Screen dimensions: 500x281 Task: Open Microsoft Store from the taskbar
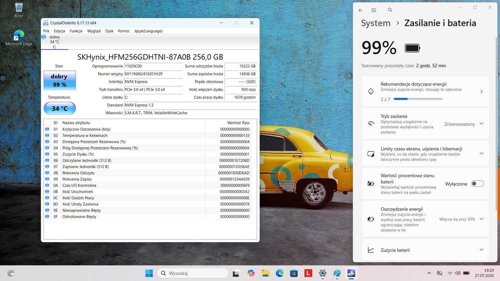tap(294, 273)
